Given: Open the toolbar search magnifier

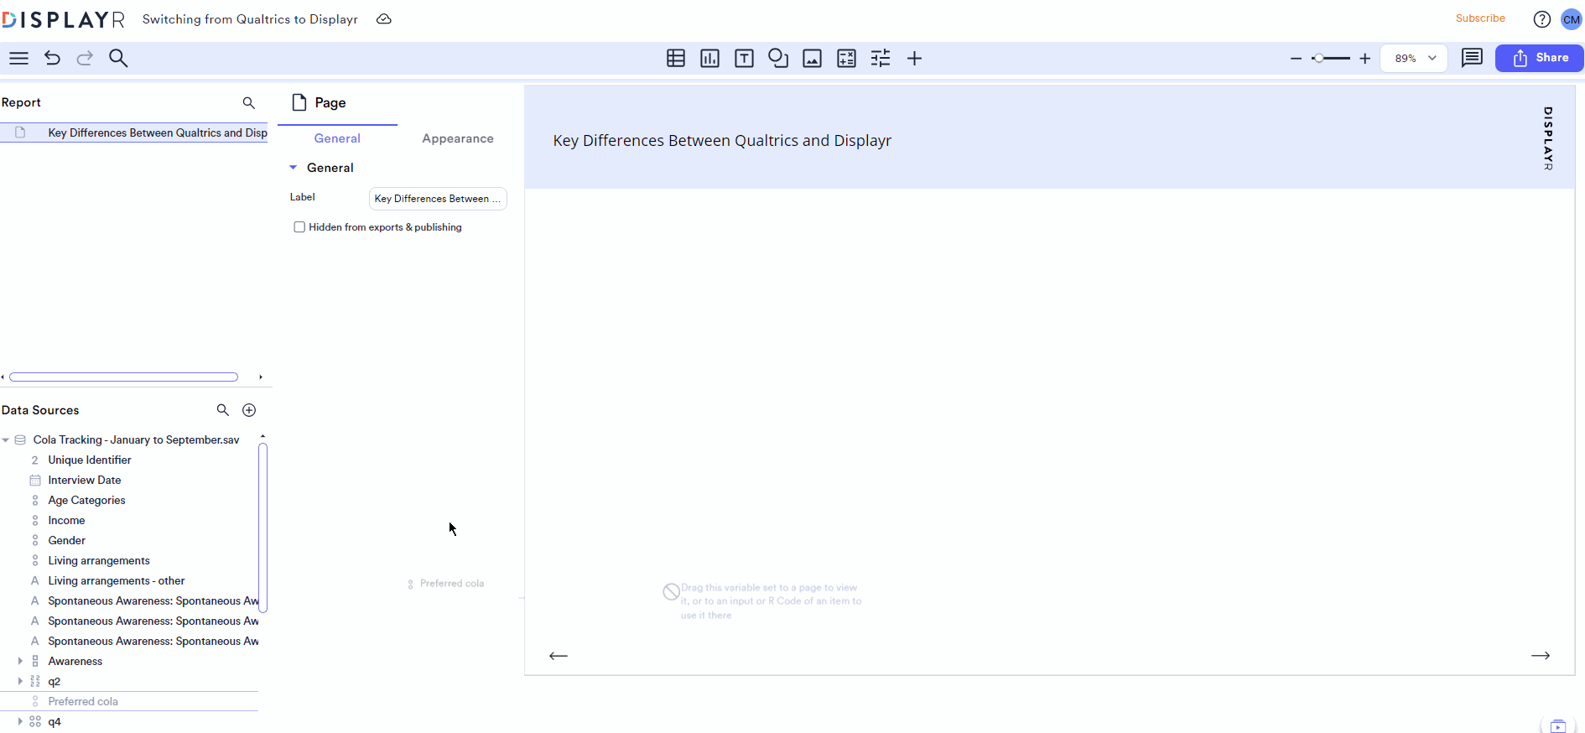Looking at the screenshot, I should coord(118,58).
